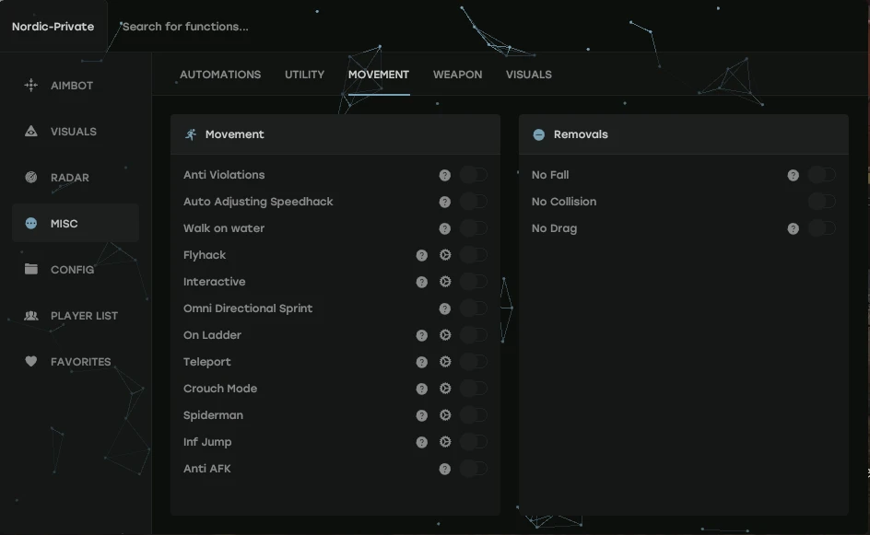Show help for Interactive
This screenshot has width=870, height=535.
coord(422,282)
